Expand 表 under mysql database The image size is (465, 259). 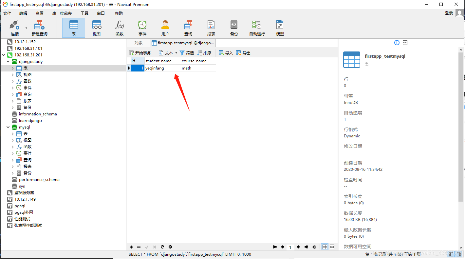pos(13,134)
